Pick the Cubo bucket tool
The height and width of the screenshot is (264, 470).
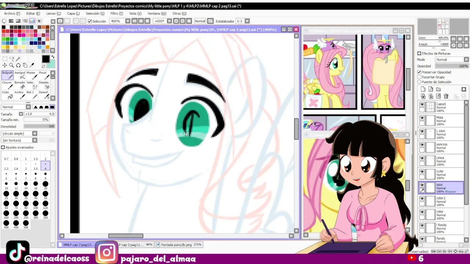point(7,95)
